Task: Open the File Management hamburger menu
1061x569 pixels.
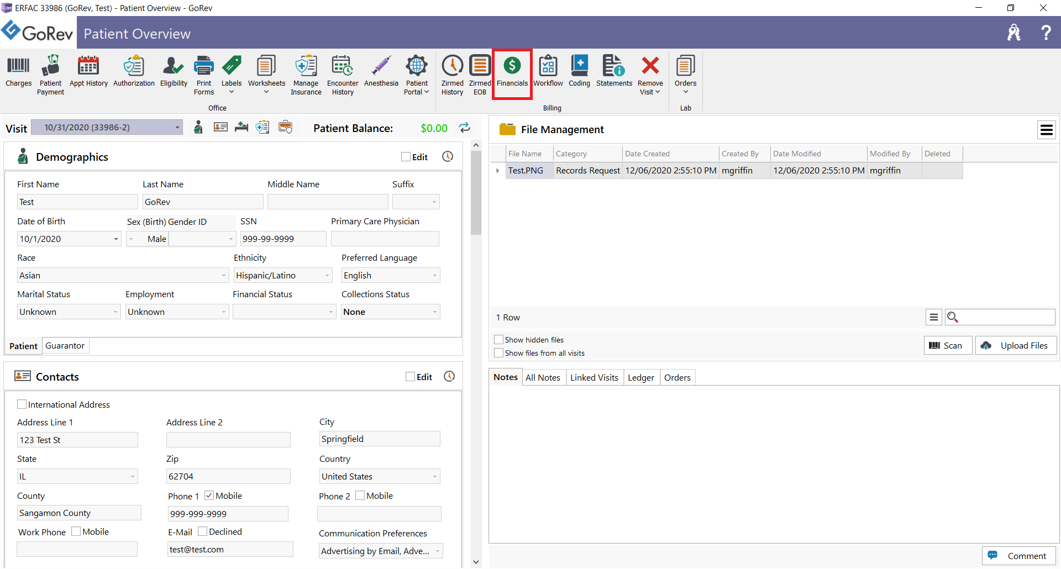Action: coord(1047,130)
